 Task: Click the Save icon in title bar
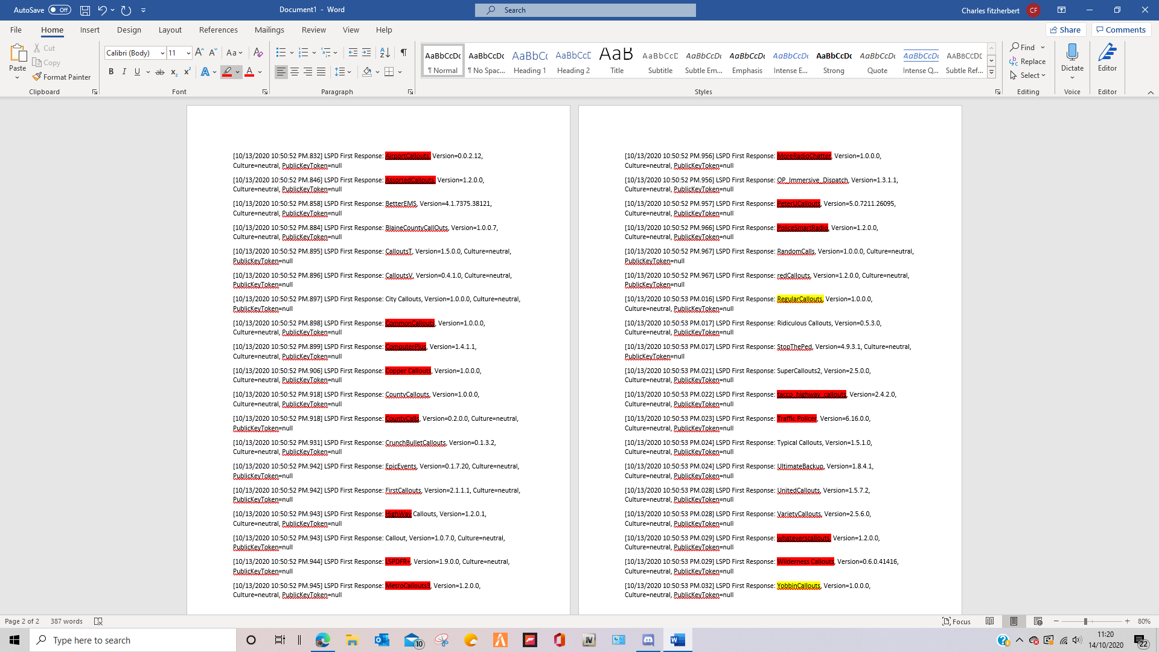click(x=85, y=10)
